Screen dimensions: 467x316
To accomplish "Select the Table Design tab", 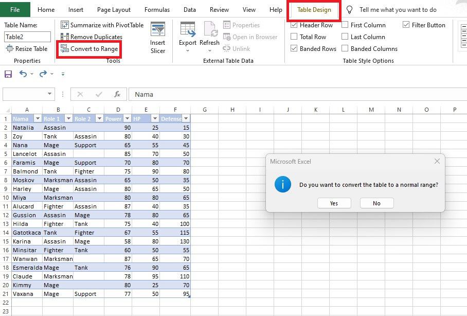I will tap(314, 10).
